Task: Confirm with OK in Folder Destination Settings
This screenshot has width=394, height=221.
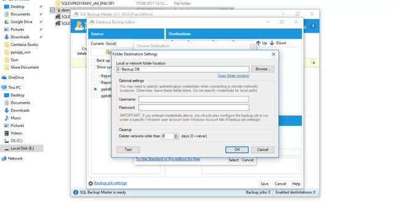Action: pos(237,150)
